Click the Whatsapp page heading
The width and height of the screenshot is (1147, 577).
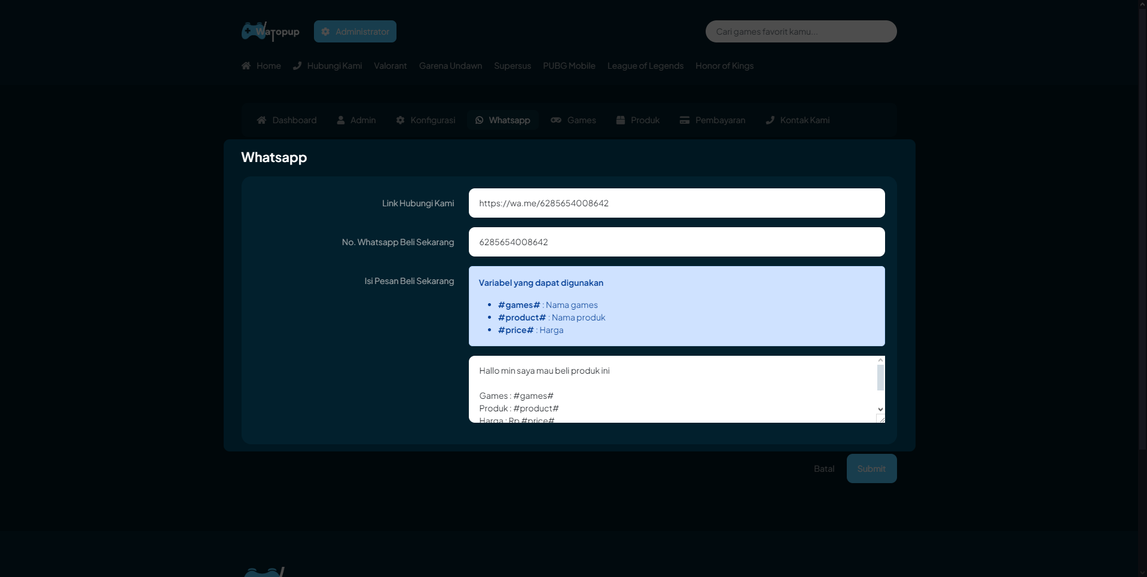pyautogui.click(x=274, y=157)
